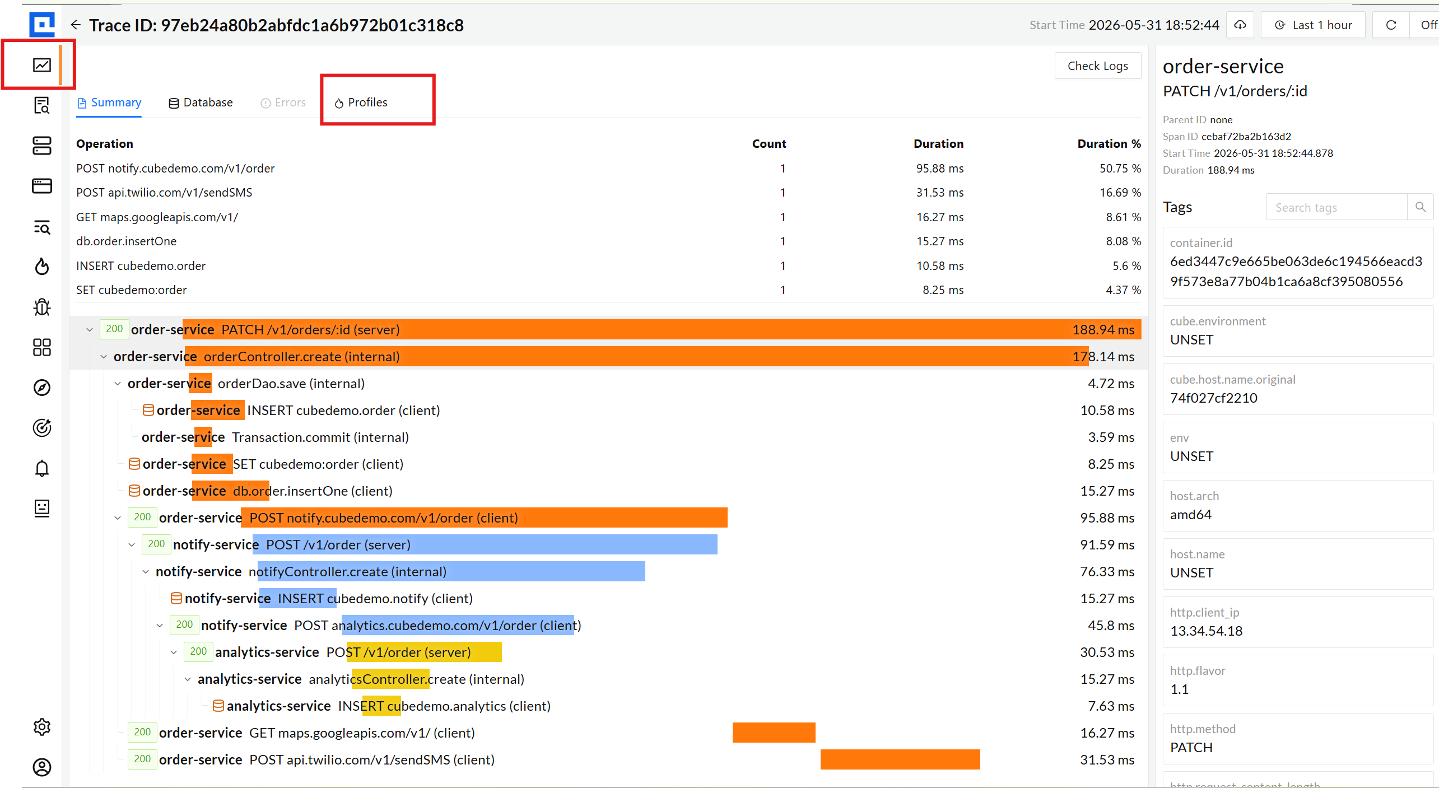Switch to the Summary tab

[x=109, y=102]
